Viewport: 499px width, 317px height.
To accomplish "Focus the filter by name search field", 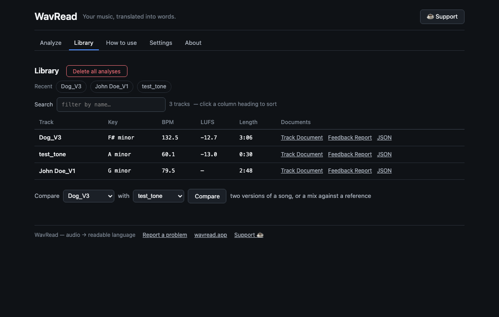I will pyautogui.click(x=111, y=105).
